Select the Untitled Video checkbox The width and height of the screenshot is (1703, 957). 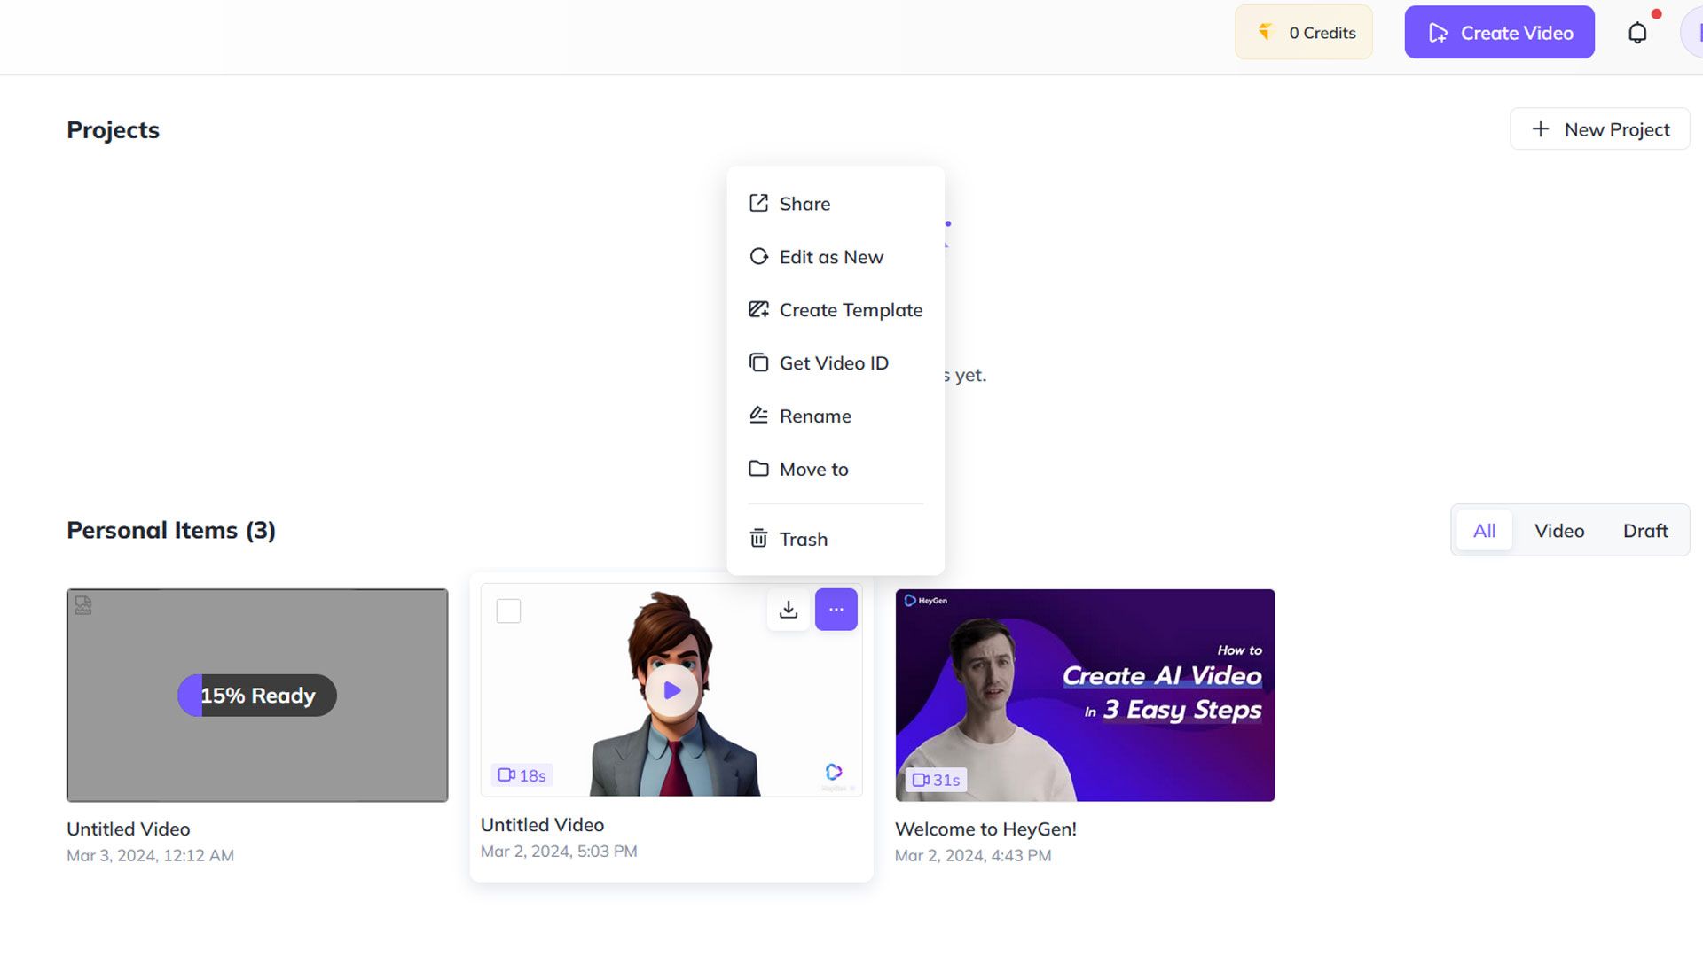[508, 611]
